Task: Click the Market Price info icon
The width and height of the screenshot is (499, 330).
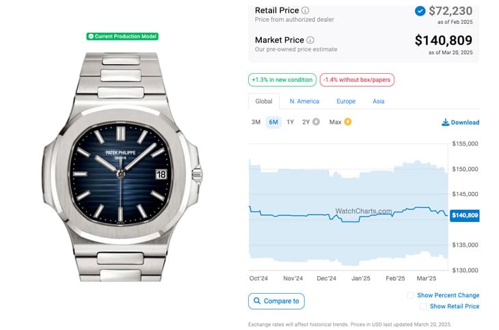Action: pyautogui.click(x=310, y=40)
